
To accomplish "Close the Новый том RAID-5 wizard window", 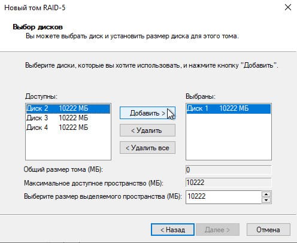I will click(x=288, y=8).
